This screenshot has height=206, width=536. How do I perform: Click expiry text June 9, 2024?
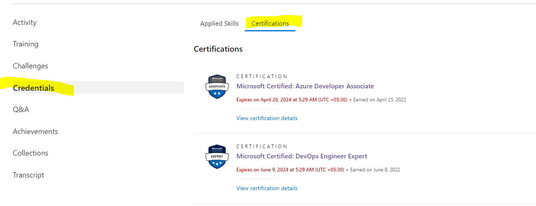[290, 170]
